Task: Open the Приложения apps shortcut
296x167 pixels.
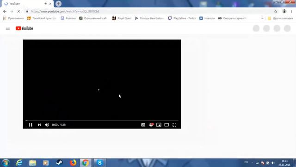Action: [13, 18]
